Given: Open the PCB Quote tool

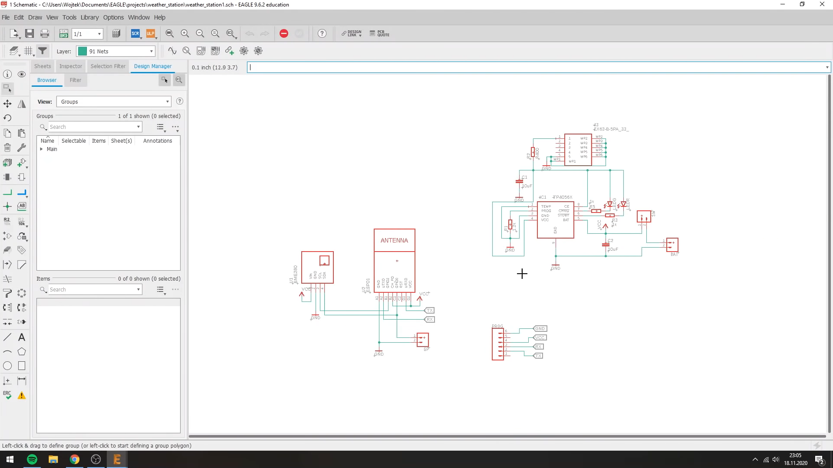Looking at the screenshot, I should tap(380, 33).
